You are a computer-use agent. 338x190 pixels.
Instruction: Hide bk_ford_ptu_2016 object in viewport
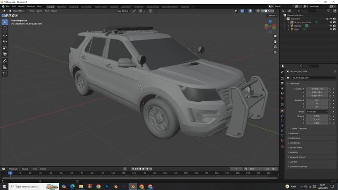331,22
